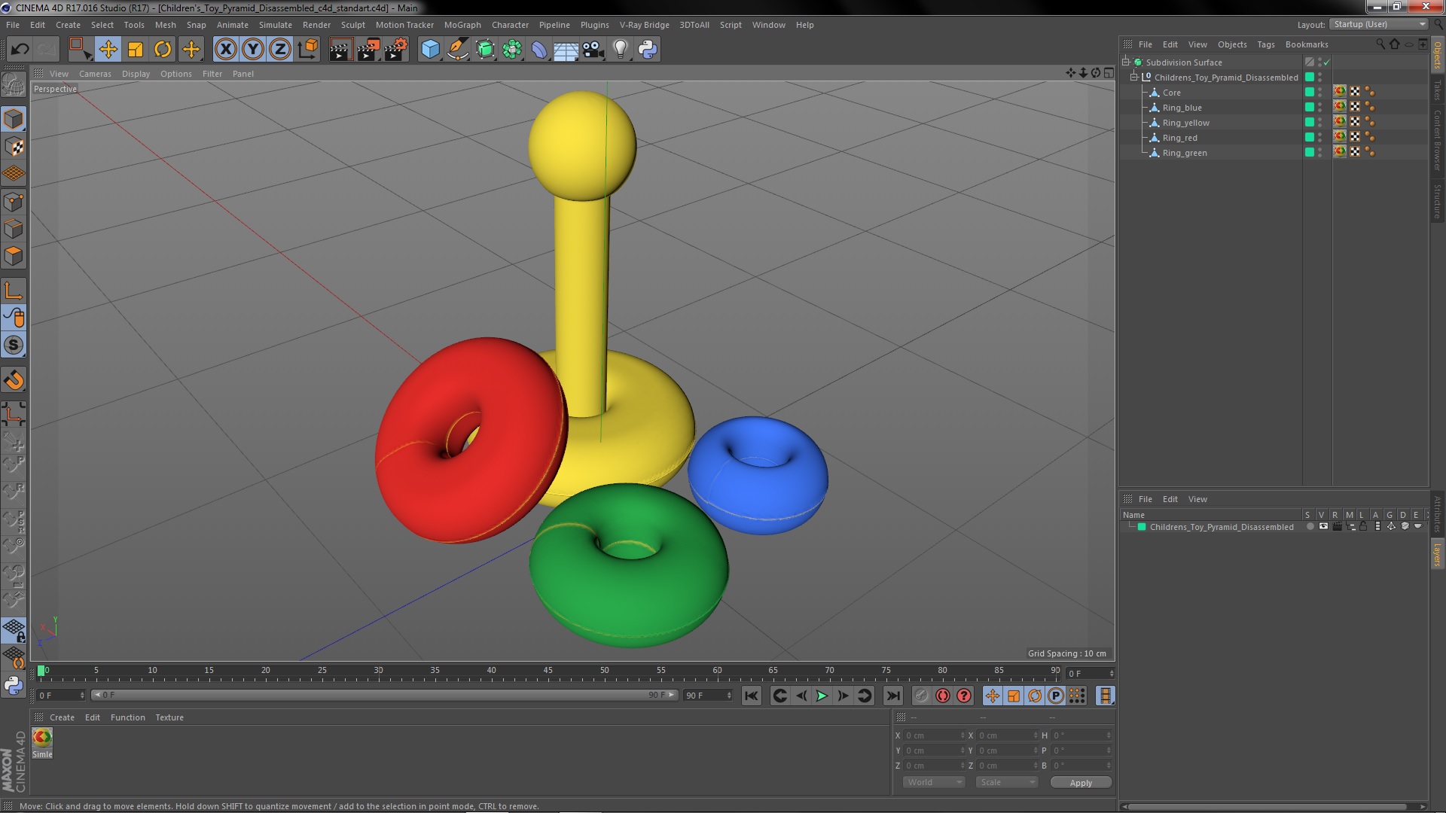Select the Ring_red object in tree
1446x813 pixels.
tap(1179, 138)
